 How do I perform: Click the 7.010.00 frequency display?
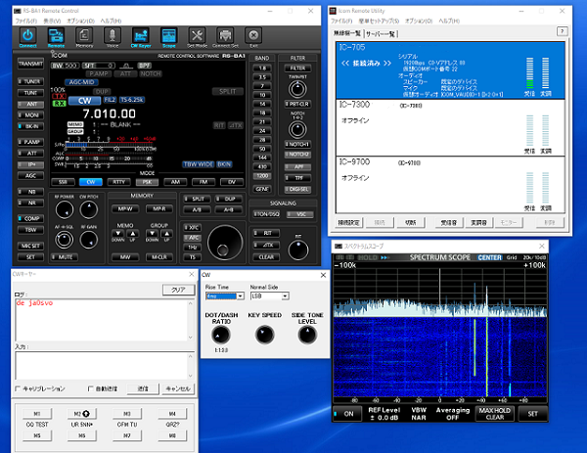pos(109,113)
